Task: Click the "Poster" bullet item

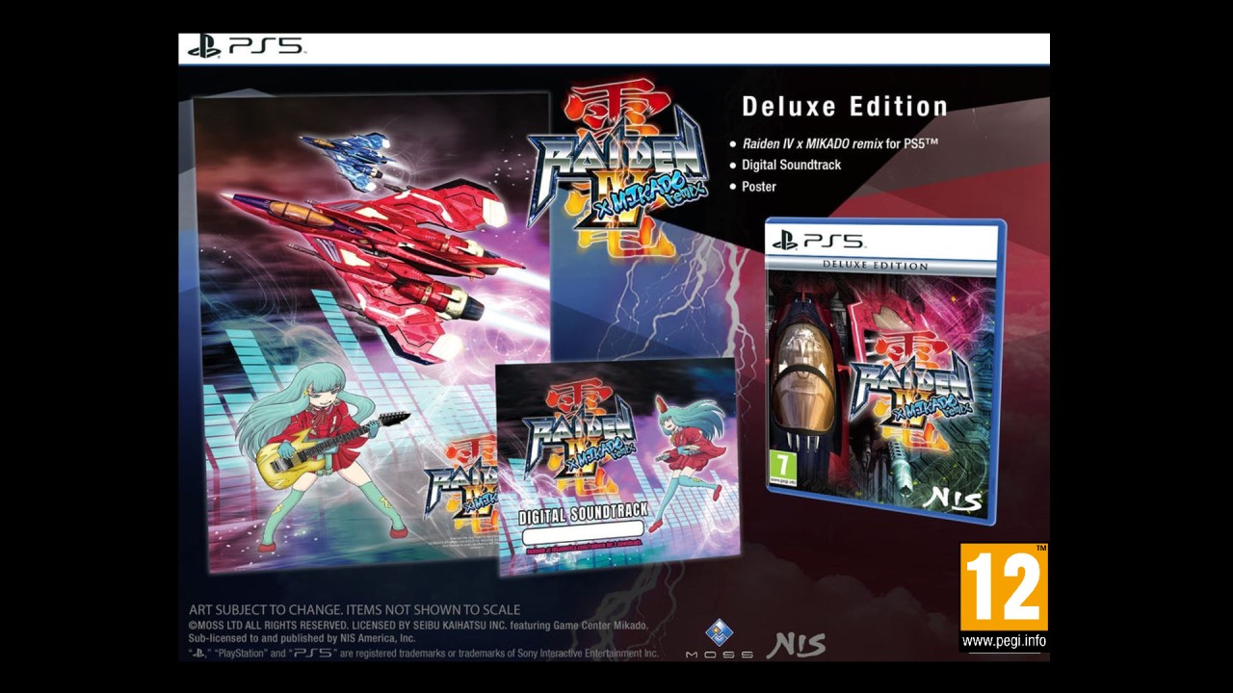Action: tap(758, 187)
